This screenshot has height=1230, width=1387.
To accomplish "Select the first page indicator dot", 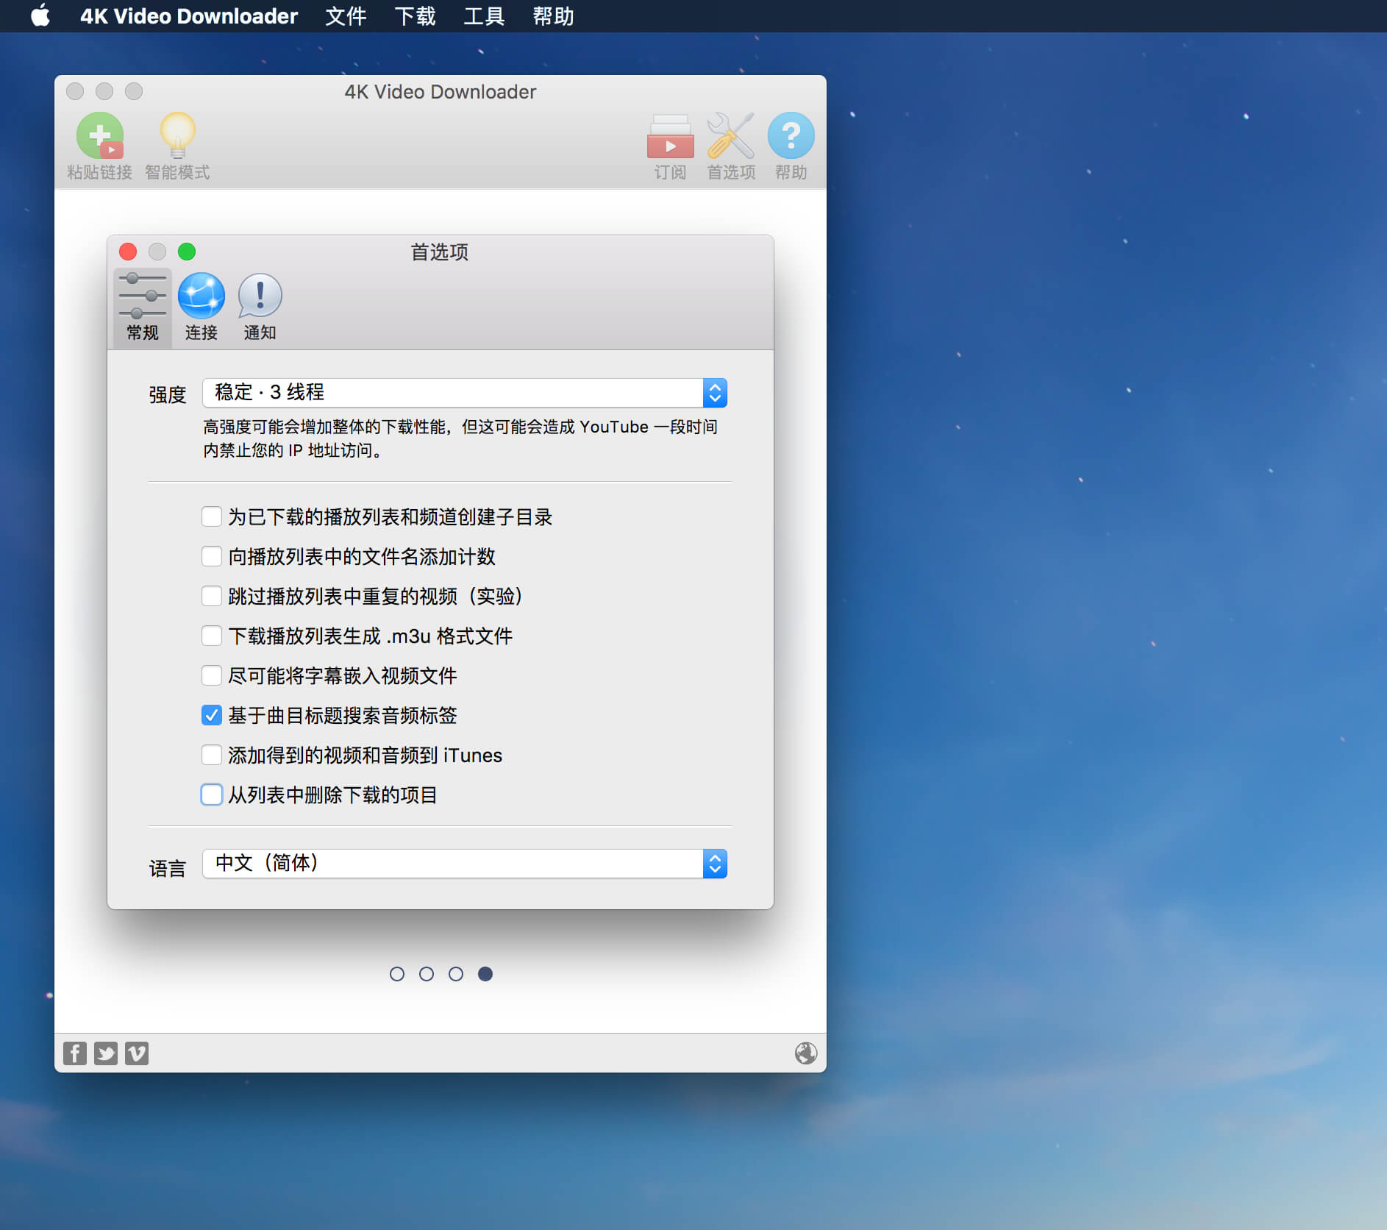I will tap(397, 974).
